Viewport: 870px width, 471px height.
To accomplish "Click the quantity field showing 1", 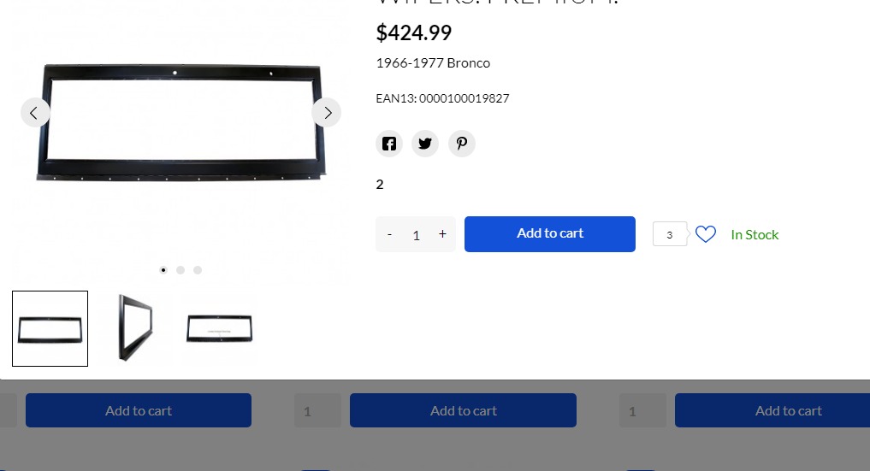I will [416, 235].
